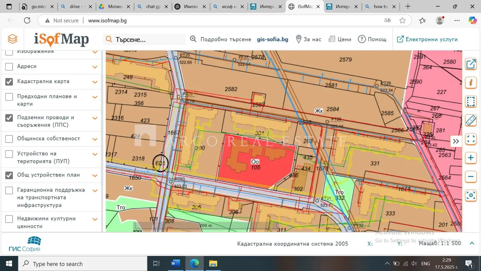Open the map info tool
Viewport: 481px width, 271px height.
(x=471, y=83)
